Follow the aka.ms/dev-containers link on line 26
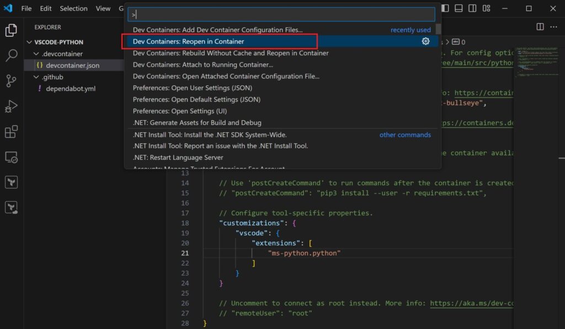Image resolution: width=565 pixels, height=329 pixels. [471, 303]
